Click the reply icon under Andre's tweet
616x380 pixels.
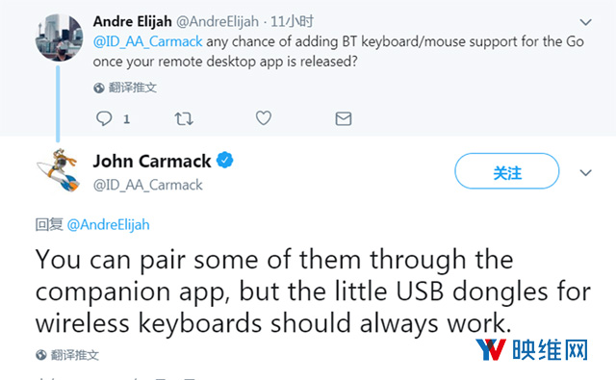[104, 118]
